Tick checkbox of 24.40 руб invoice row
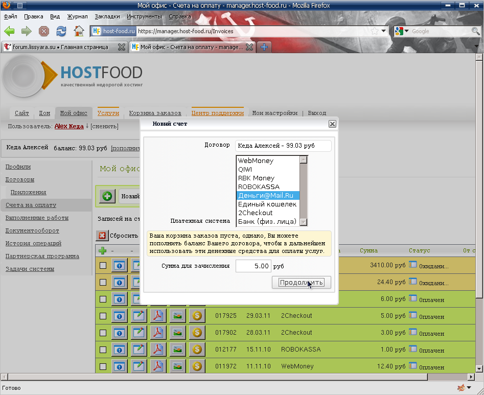The width and height of the screenshot is (484, 395). [103, 283]
